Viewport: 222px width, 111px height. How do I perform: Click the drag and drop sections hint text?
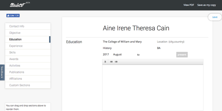26,107
